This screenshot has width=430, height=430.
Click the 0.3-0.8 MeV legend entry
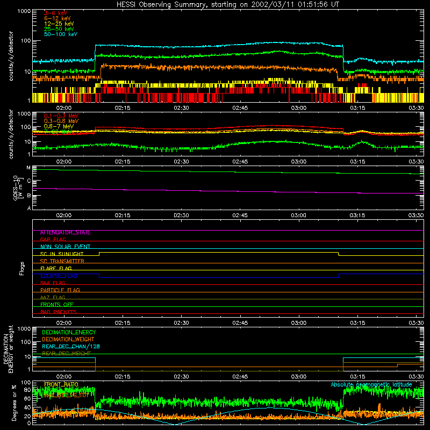61,121
